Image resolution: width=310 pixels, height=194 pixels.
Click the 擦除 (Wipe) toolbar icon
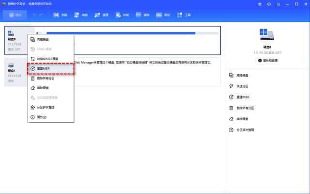point(143,15)
